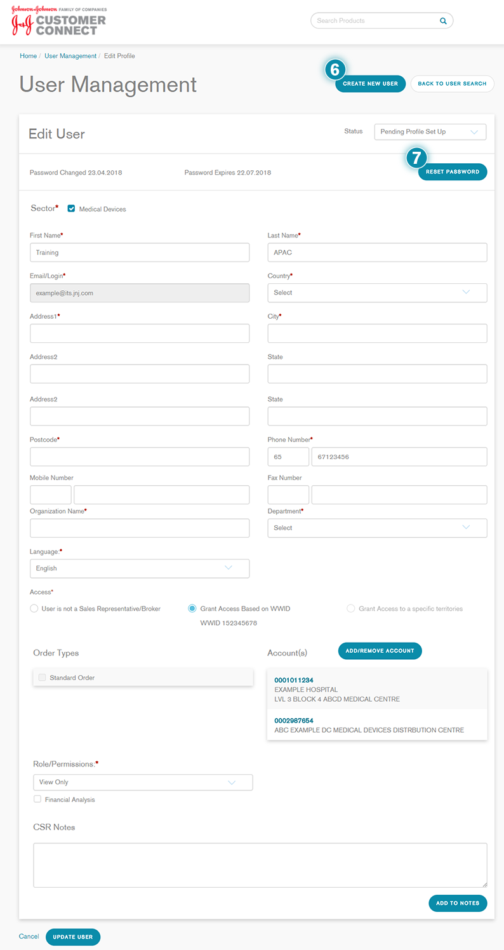
Task: Expand the Role/Permissions dropdown
Action: [143, 782]
